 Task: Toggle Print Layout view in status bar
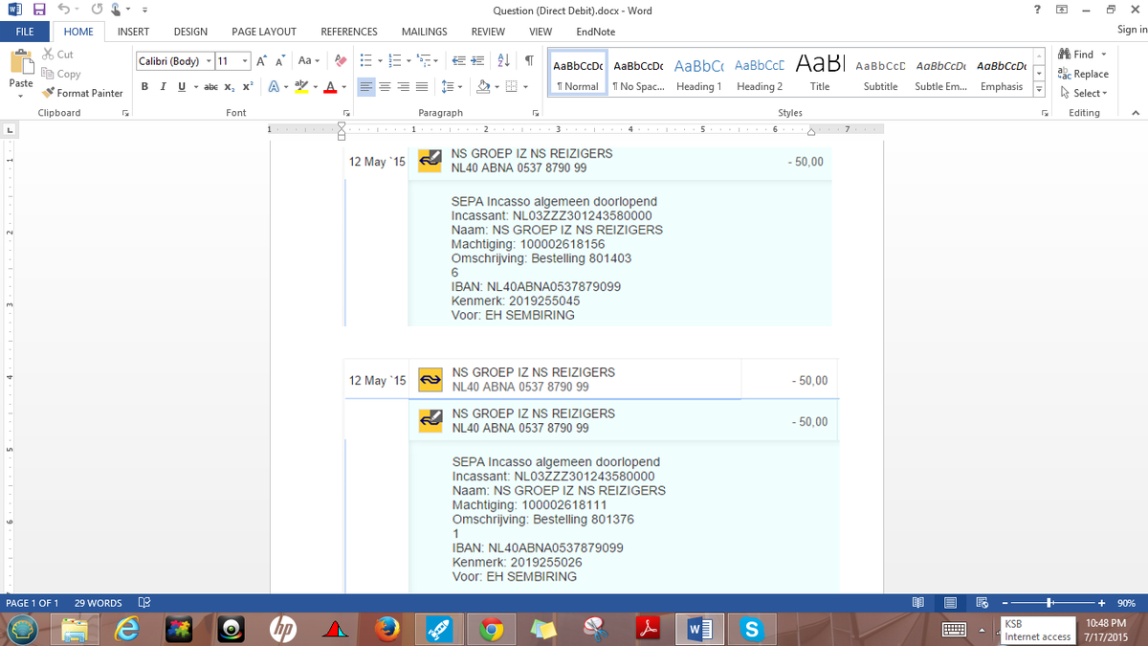point(951,603)
